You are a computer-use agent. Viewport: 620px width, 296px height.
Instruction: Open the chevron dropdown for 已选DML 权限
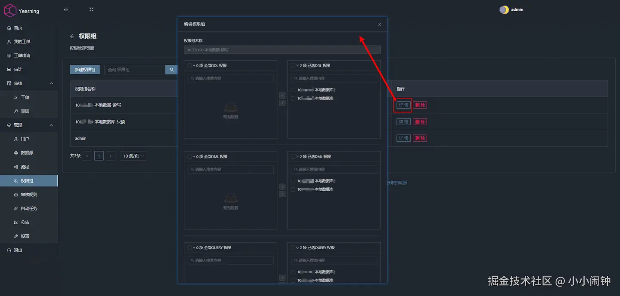click(x=298, y=157)
